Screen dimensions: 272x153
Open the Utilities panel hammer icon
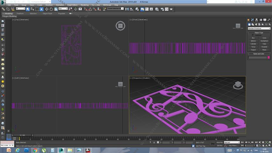click(x=268, y=20)
